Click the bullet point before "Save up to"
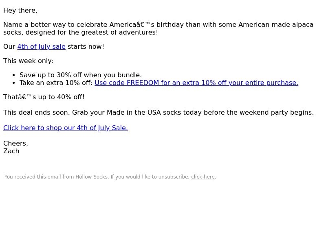 coord(14,75)
